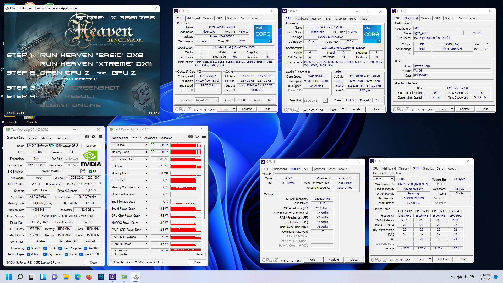Click GPU-Z icon in the taskbar

click(124, 277)
